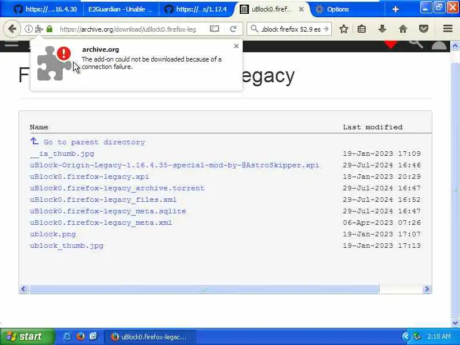Click the red heart donate icon

tap(391, 45)
